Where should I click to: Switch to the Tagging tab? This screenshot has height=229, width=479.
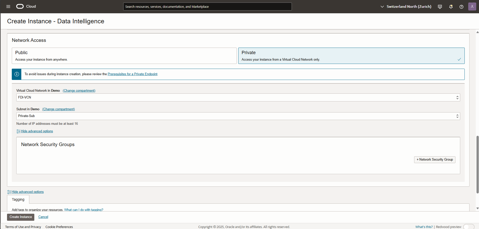[18, 200]
